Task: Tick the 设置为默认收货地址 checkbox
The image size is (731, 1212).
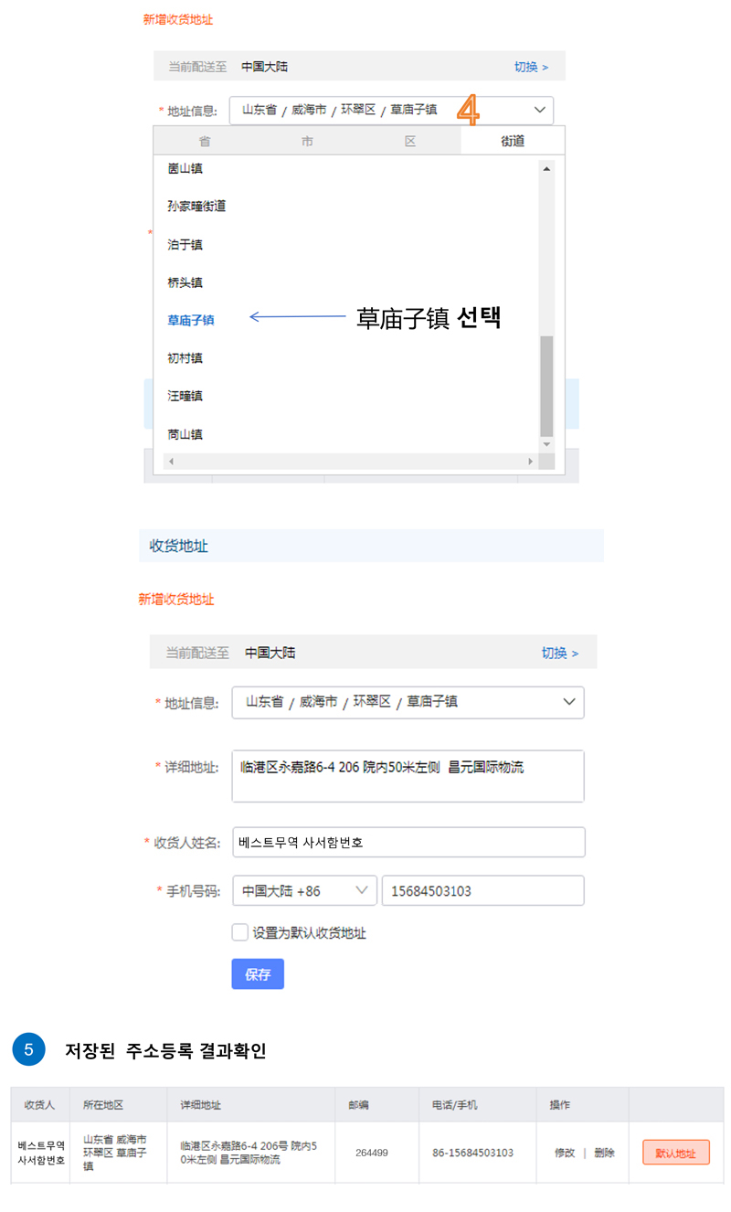Action: click(x=240, y=932)
